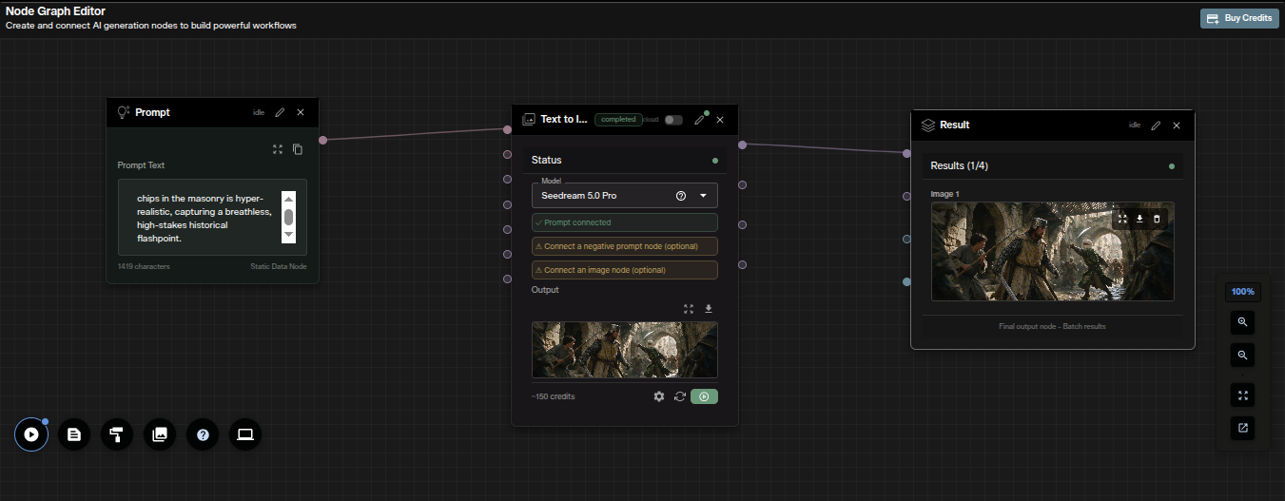Open the Text to Image node settings gear
This screenshot has height=501, width=1285.
(659, 396)
